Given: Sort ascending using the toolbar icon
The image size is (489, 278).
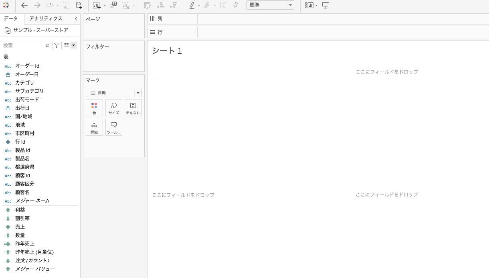Looking at the screenshot, I should coord(160,5).
